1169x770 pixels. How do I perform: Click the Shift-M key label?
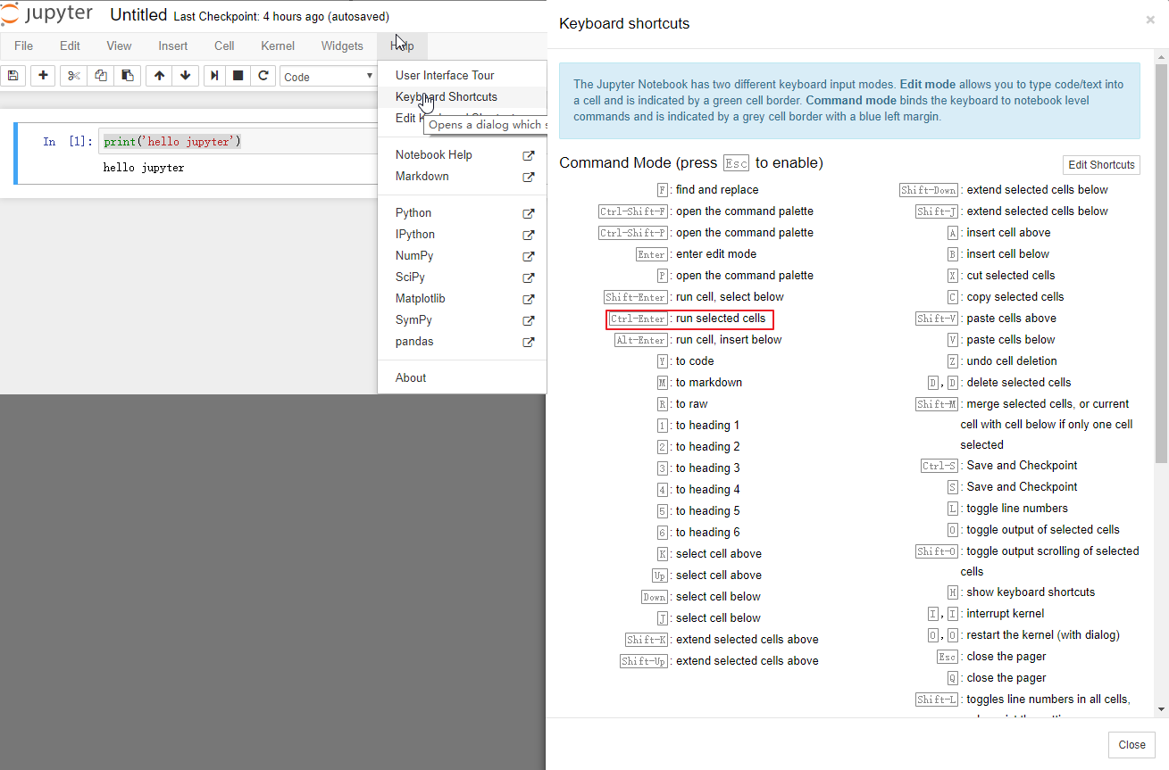point(937,404)
